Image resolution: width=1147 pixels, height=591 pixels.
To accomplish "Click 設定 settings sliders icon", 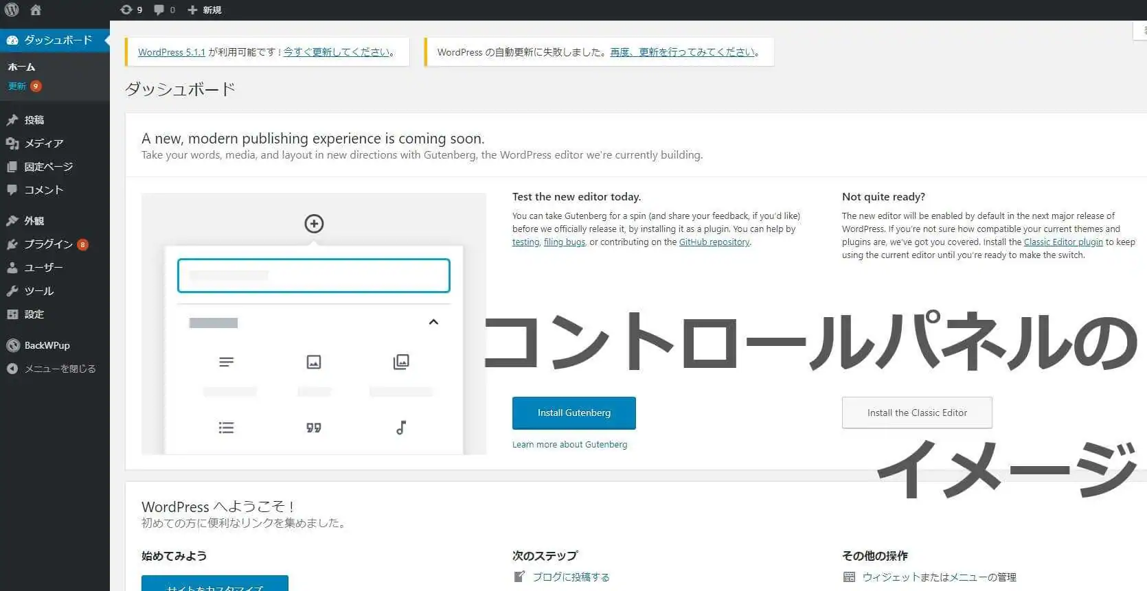I will 12,314.
